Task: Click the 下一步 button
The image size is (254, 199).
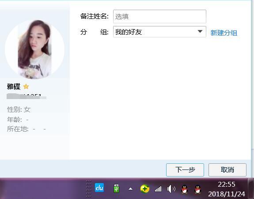Action: coord(185,170)
